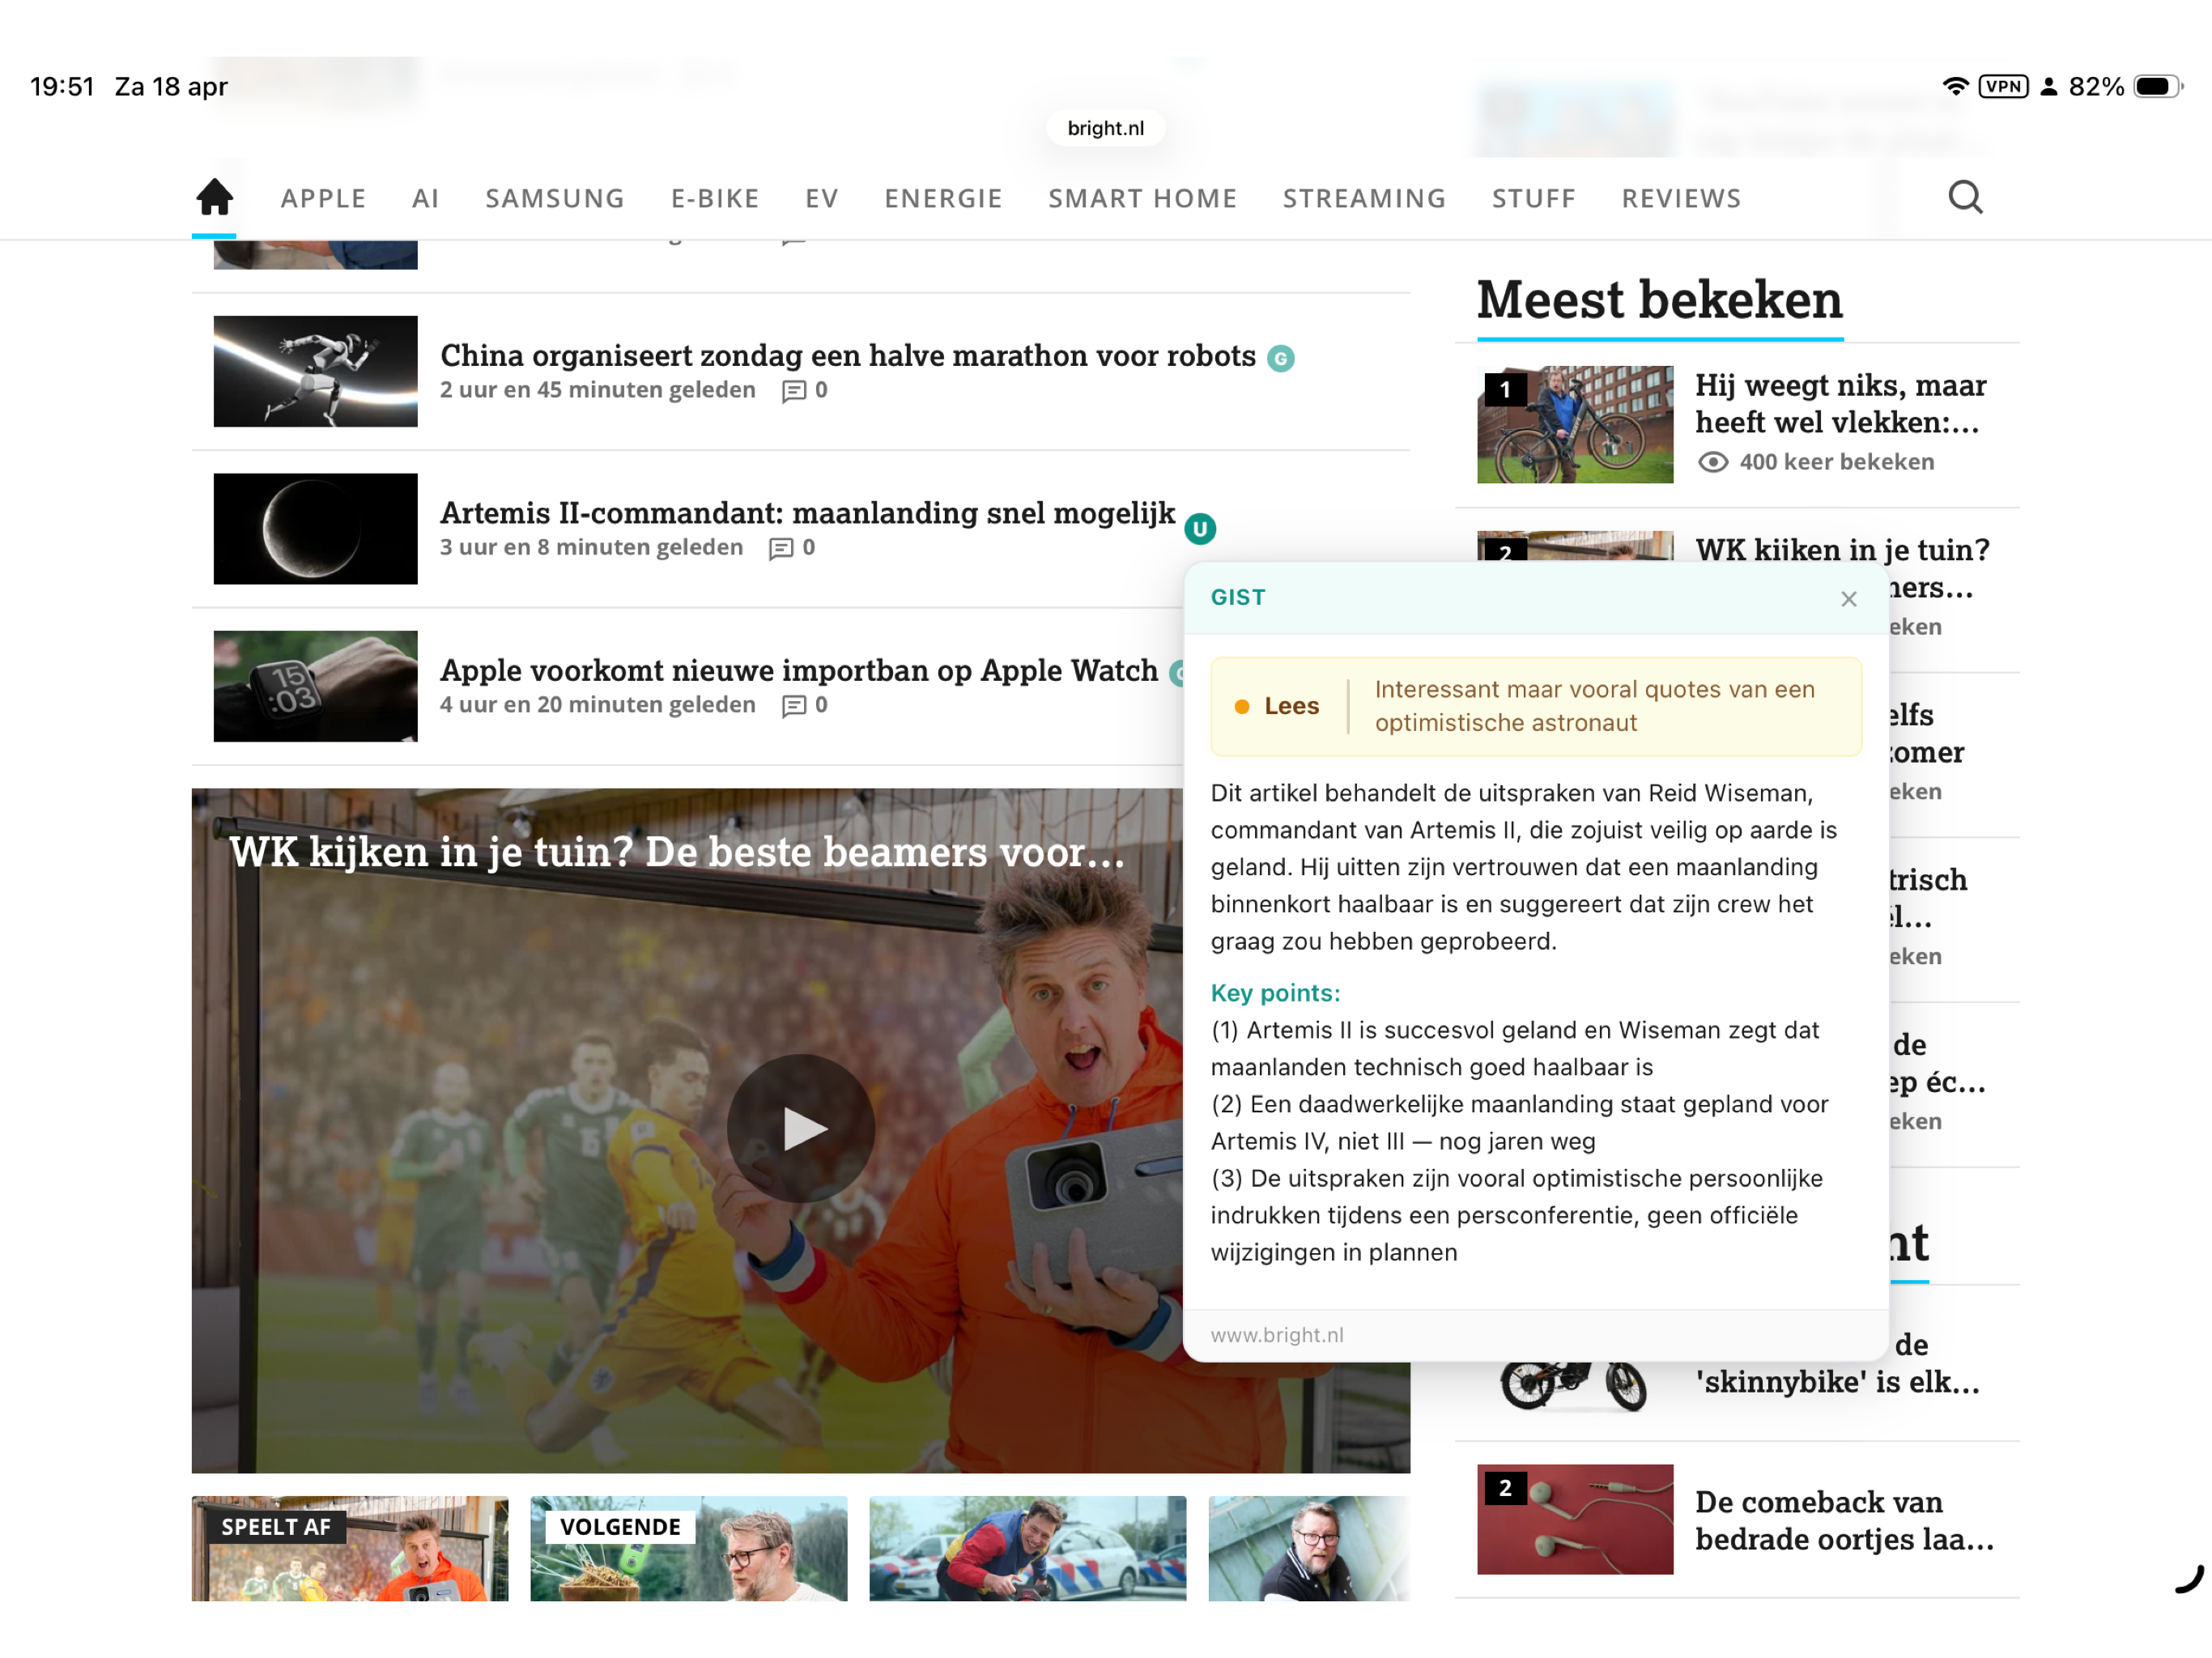Open Apple voorkomt importban Apple Watch article
Screen dimensions: 2212x1658
[799, 670]
